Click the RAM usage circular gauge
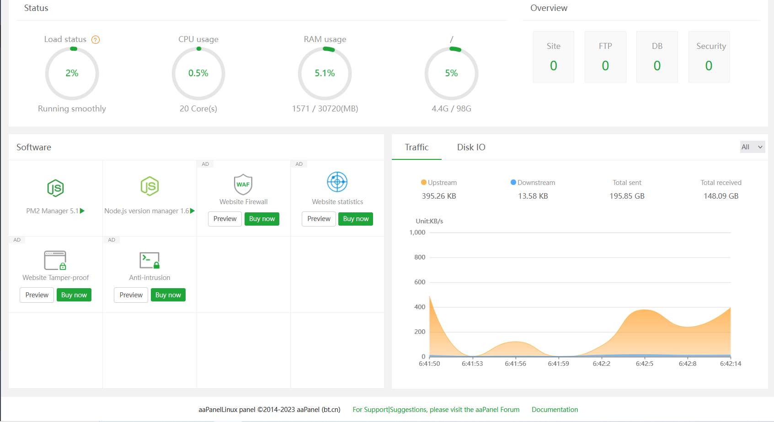Image resolution: width=774 pixels, height=422 pixels. (x=325, y=74)
